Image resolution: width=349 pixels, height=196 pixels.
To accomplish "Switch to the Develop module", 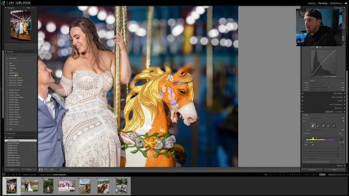I will [323, 3].
